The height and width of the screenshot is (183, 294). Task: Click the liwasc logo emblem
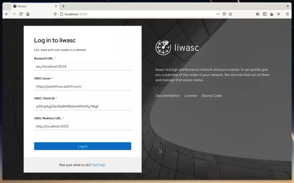tap(163, 47)
